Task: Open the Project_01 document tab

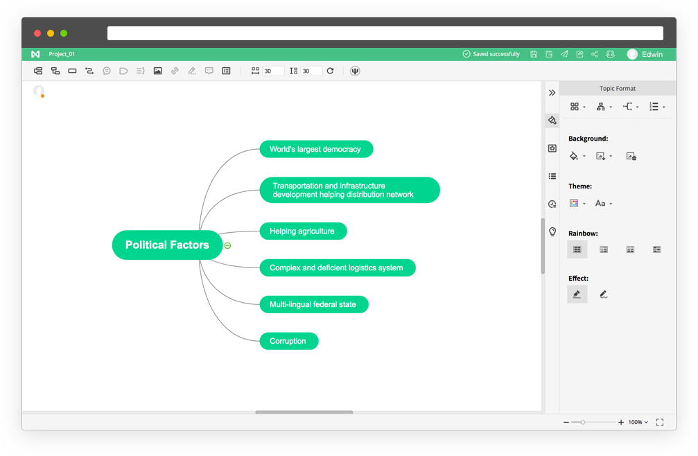Action: pyautogui.click(x=62, y=54)
